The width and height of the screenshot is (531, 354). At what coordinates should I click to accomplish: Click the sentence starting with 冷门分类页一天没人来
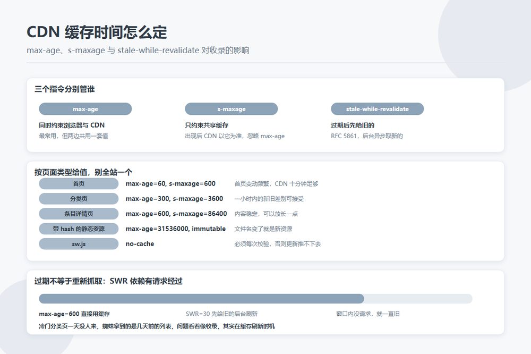pyautogui.click(x=157, y=326)
